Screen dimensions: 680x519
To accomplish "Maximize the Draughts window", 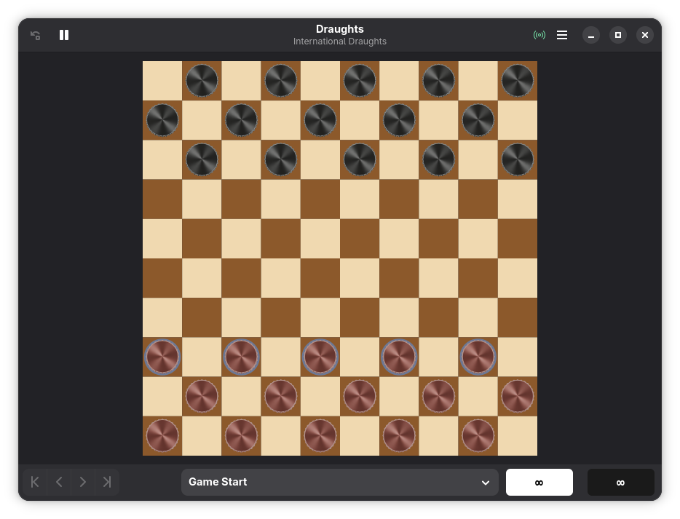I will (x=618, y=35).
